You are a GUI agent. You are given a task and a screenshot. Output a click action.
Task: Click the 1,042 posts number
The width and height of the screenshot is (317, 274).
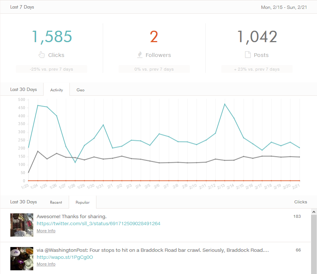257,37
